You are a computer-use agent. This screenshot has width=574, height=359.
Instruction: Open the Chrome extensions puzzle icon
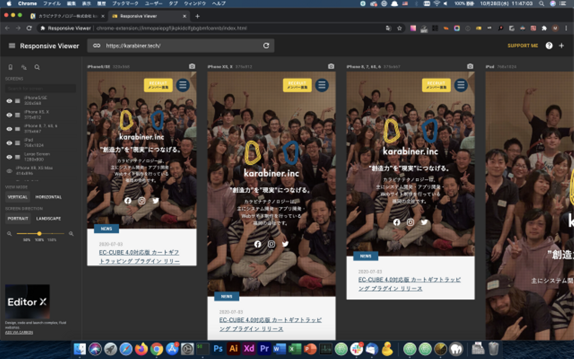(544, 28)
